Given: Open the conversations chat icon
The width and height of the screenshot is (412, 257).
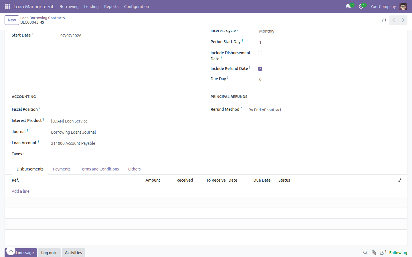Looking at the screenshot, I should [x=348, y=6].
